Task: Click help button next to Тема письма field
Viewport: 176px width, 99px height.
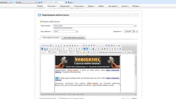Action: coord(135,26)
